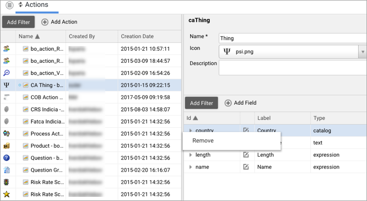Click the coins icon for Product row
The height and width of the screenshot is (201, 367).
point(7,146)
